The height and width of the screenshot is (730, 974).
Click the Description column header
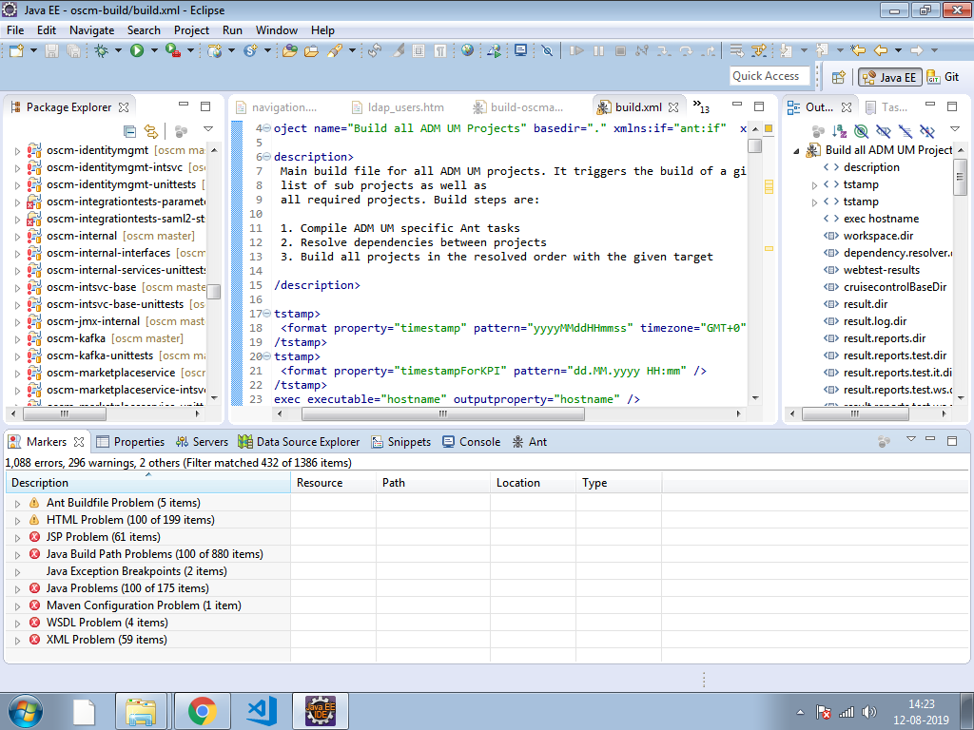(147, 482)
